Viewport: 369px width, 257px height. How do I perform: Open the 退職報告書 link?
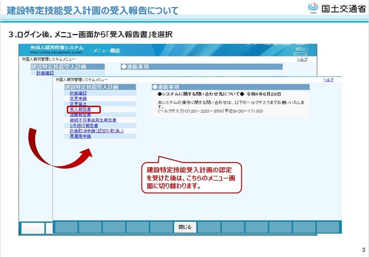(80, 115)
